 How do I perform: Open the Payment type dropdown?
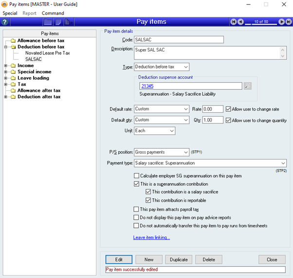click(283, 163)
